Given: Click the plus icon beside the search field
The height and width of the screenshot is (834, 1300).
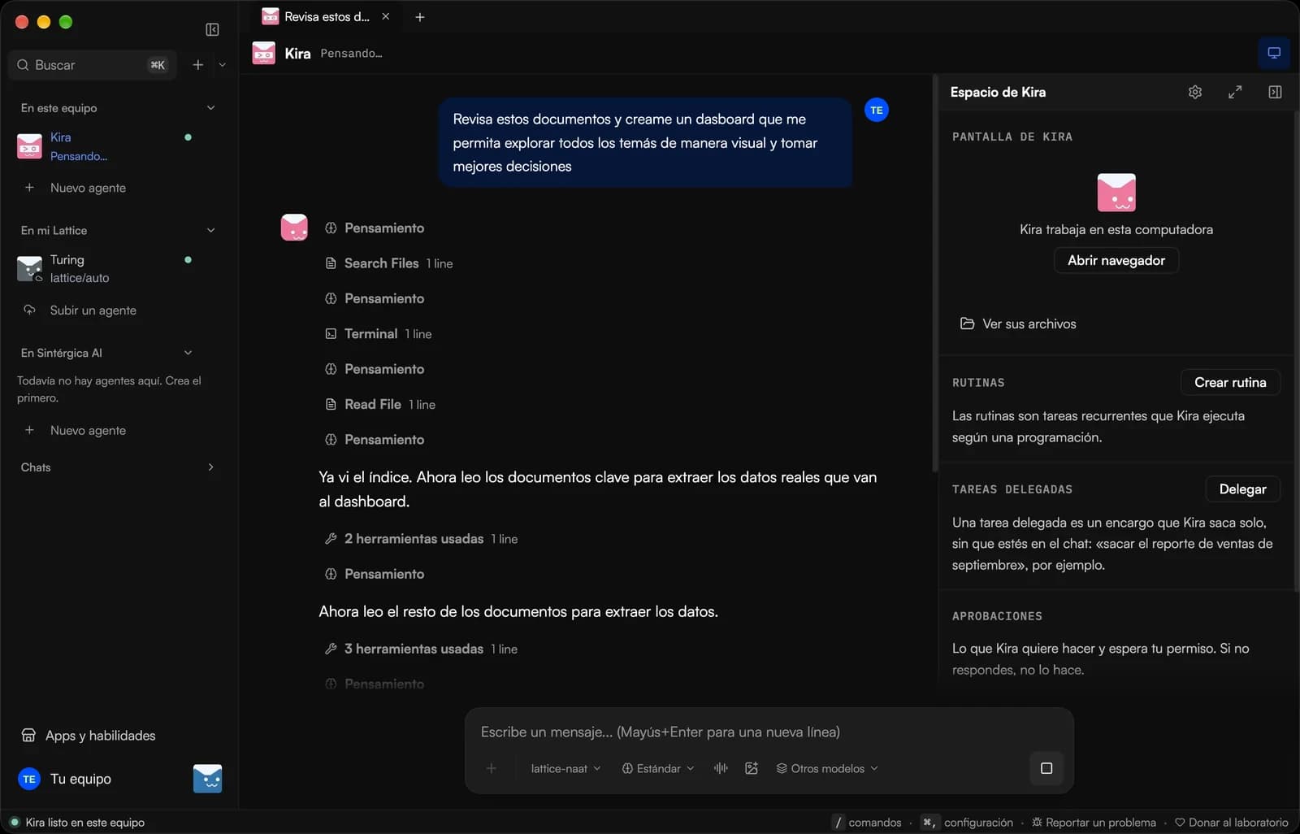Looking at the screenshot, I should point(197,65).
